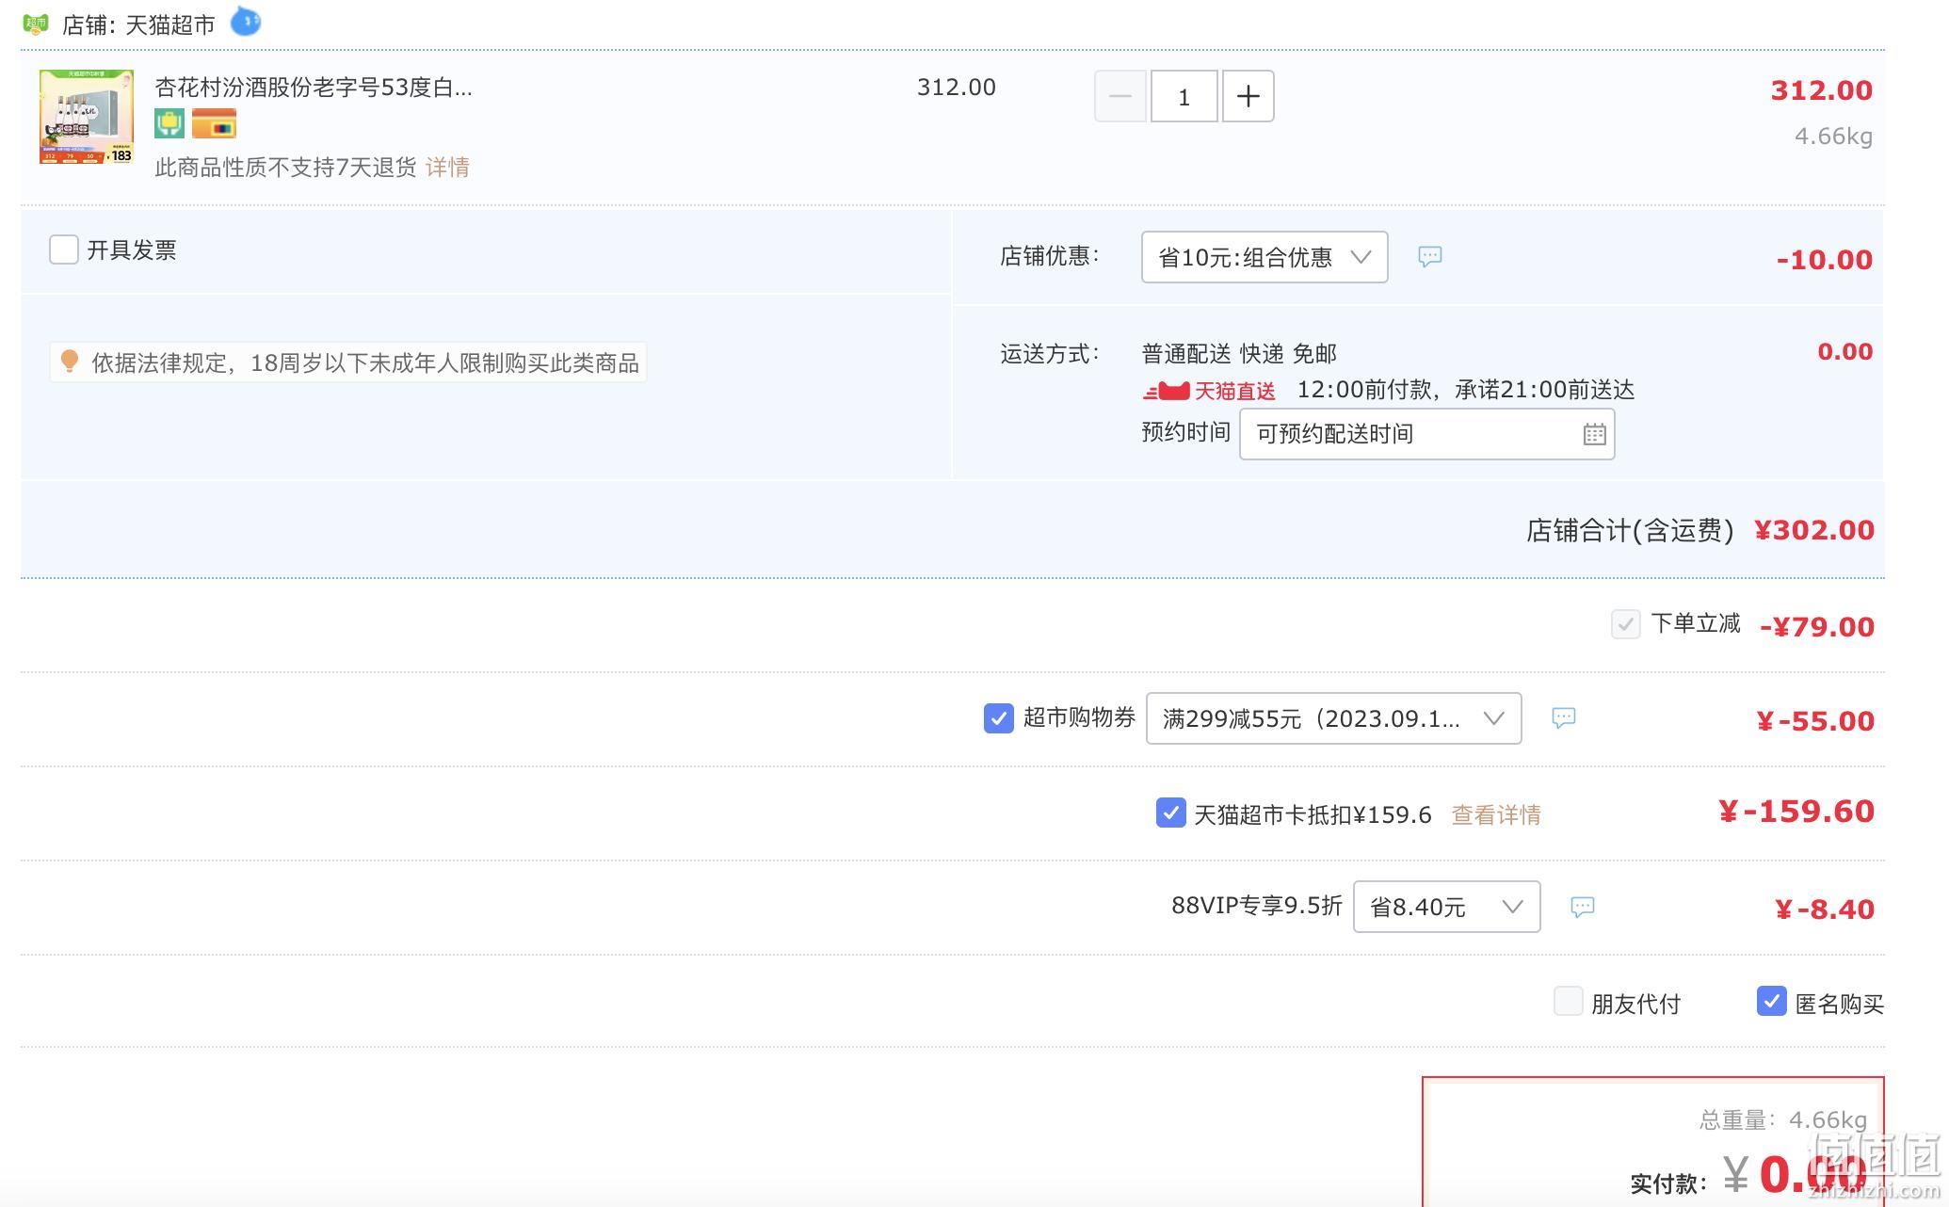Increase quantity with the plus button
This screenshot has height=1207, width=1949.
click(1248, 96)
